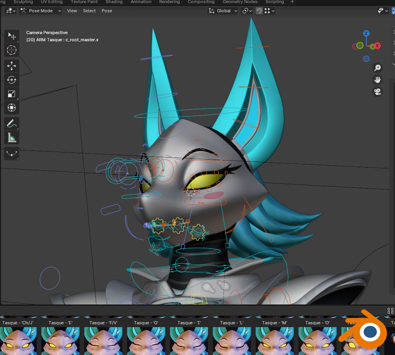The width and height of the screenshot is (395, 355).
Task: Switch to the UV Editing workspace tab
Action: 51,2
